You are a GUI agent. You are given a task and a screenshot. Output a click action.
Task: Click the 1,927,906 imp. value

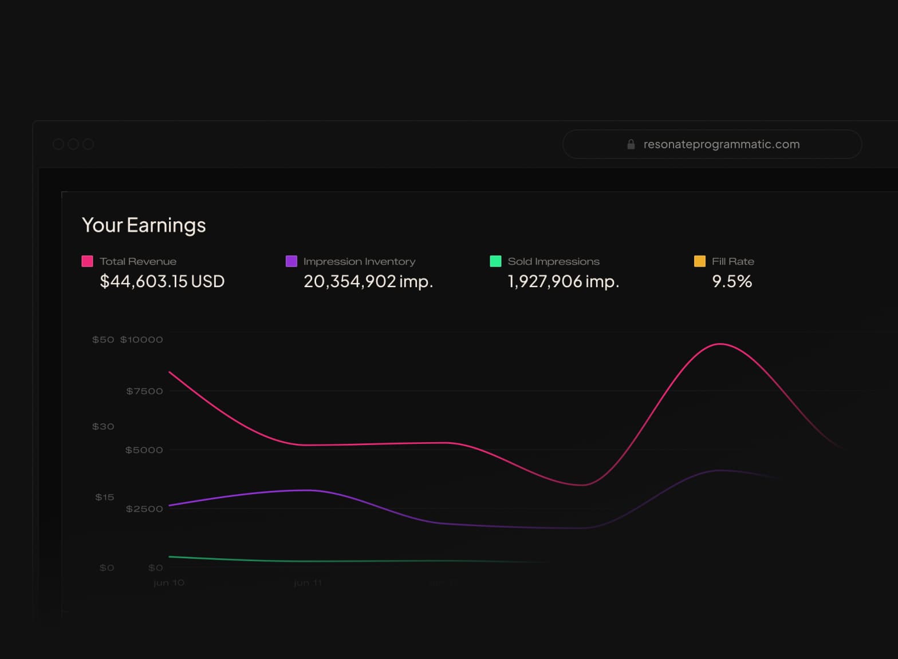pos(564,281)
